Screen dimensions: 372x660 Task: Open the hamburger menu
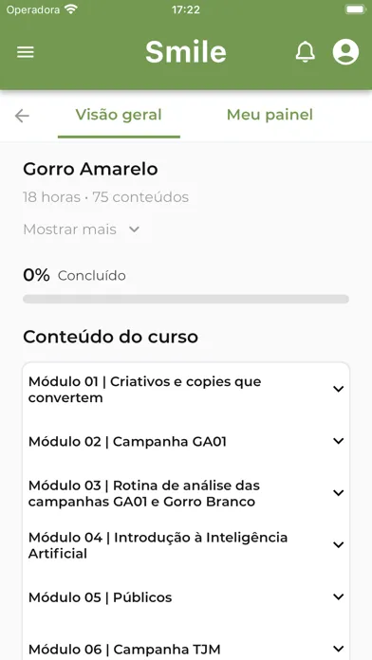(26, 52)
